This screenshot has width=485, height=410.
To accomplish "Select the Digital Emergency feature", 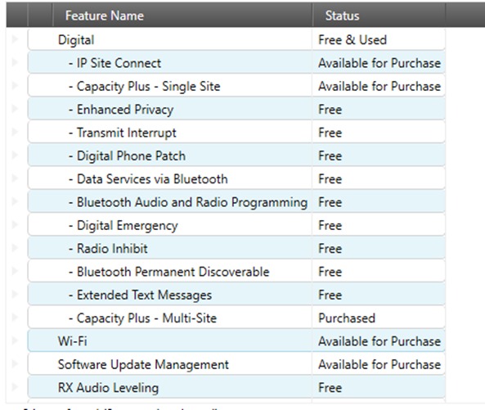I will pos(123,226).
